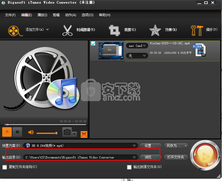Click the 00:00:09 duration in file row

(156, 53)
